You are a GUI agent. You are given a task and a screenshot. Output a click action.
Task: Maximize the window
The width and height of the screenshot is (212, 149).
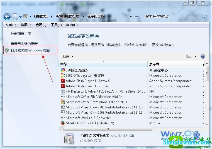point(193,3)
